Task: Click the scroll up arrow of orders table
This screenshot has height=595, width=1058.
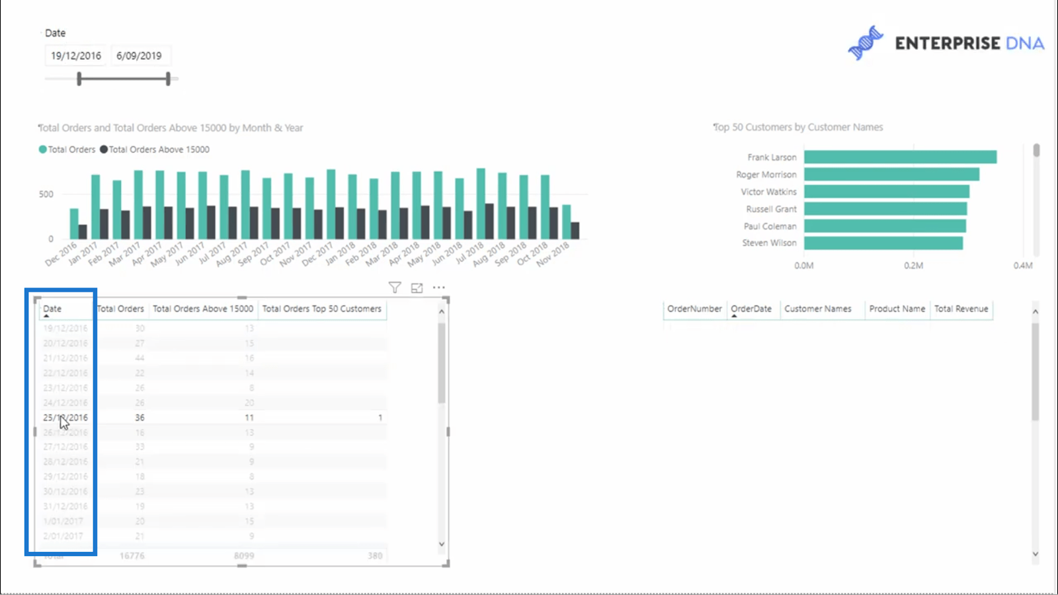Action: [442, 311]
